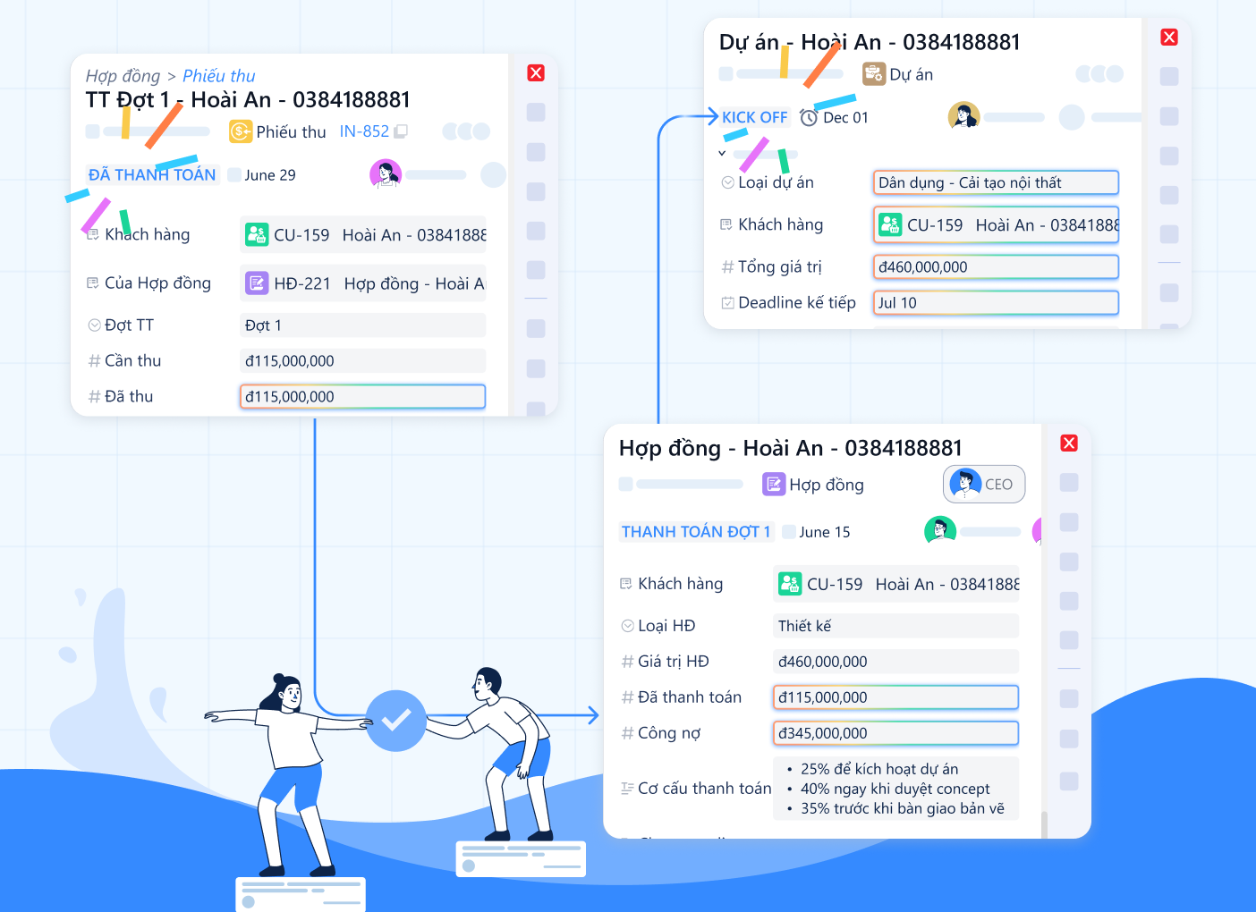Click the purple HĐ-221 contract icon
The height and width of the screenshot is (912, 1256).
click(x=257, y=283)
